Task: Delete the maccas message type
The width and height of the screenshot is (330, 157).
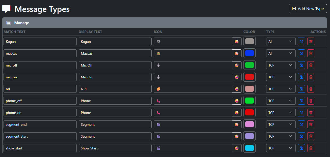Action: [311, 53]
